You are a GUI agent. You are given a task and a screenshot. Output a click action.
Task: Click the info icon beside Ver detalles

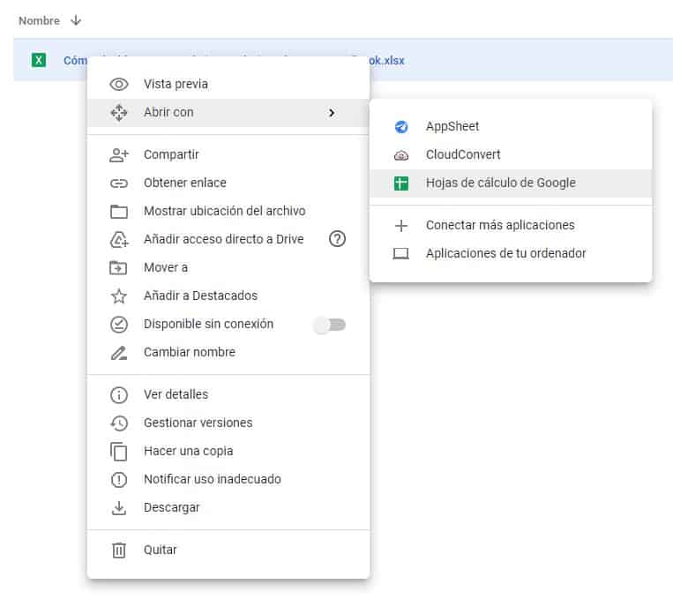tap(119, 395)
